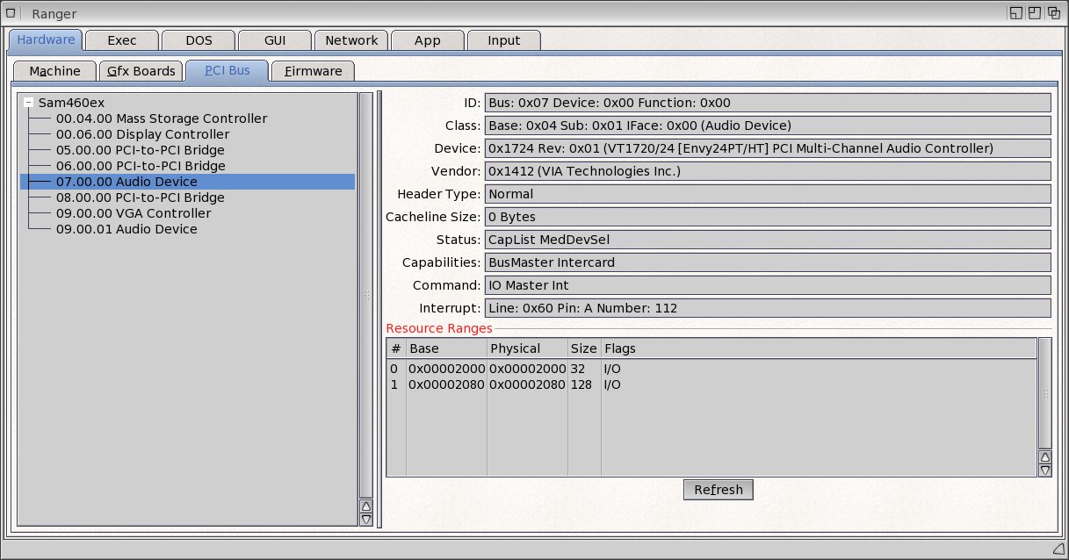Switch to the Machine tab
This screenshot has height=560, width=1069.
[x=54, y=71]
